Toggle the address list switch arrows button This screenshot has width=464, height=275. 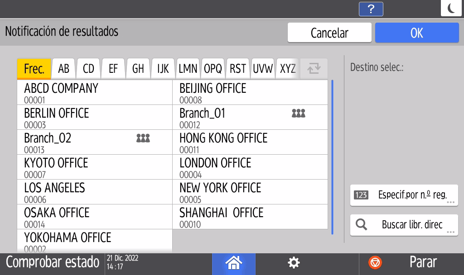point(314,69)
